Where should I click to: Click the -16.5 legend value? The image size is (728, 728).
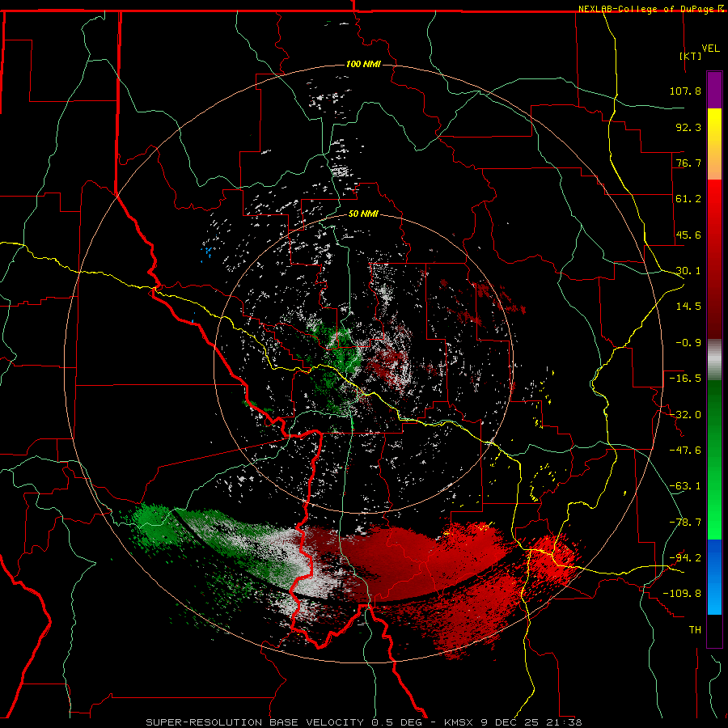(685, 379)
